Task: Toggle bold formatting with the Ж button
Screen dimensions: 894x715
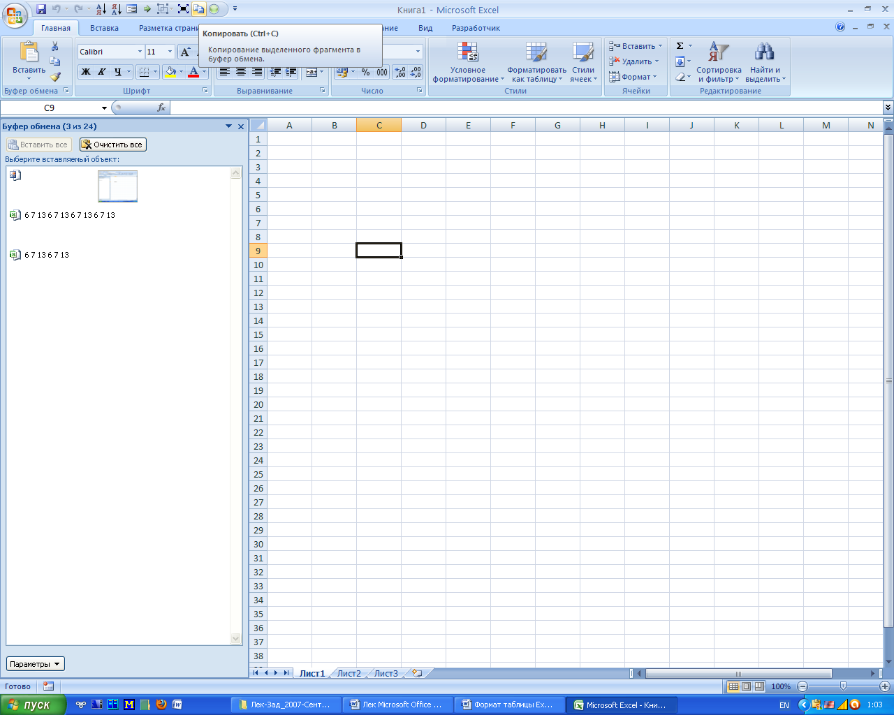Action: click(86, 72)
